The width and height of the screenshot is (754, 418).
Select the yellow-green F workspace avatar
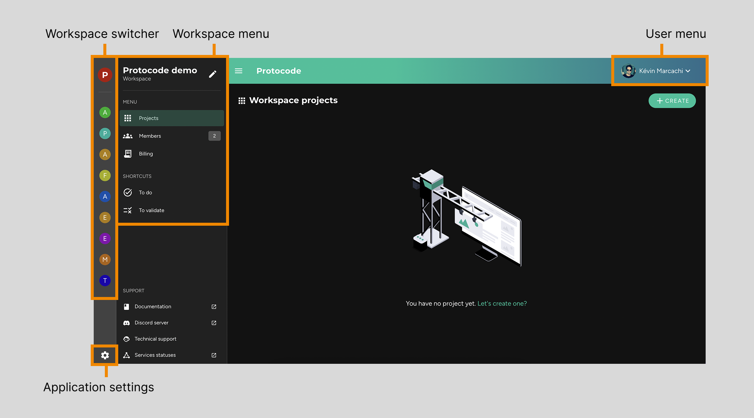105,176
